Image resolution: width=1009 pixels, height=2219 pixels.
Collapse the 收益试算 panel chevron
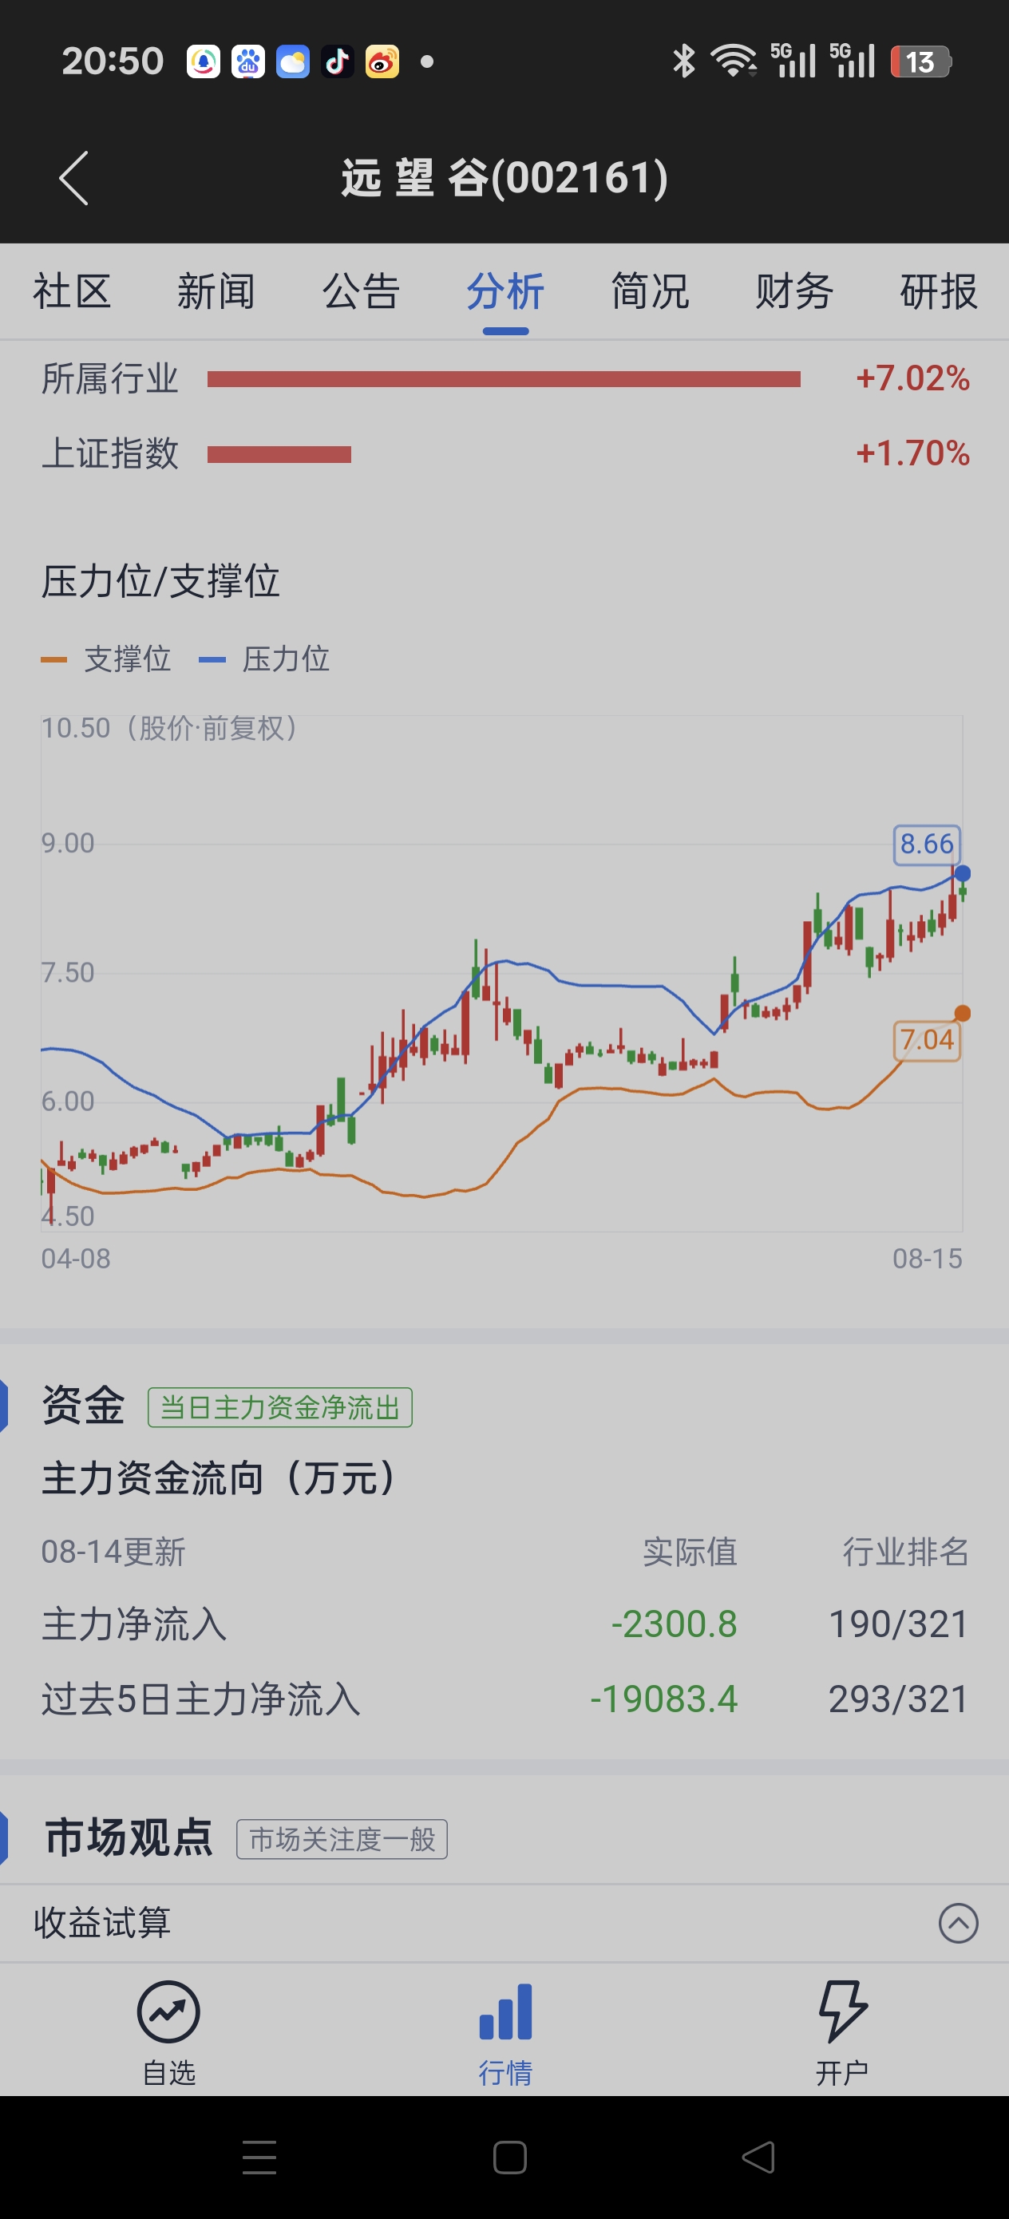point(958,1923)
